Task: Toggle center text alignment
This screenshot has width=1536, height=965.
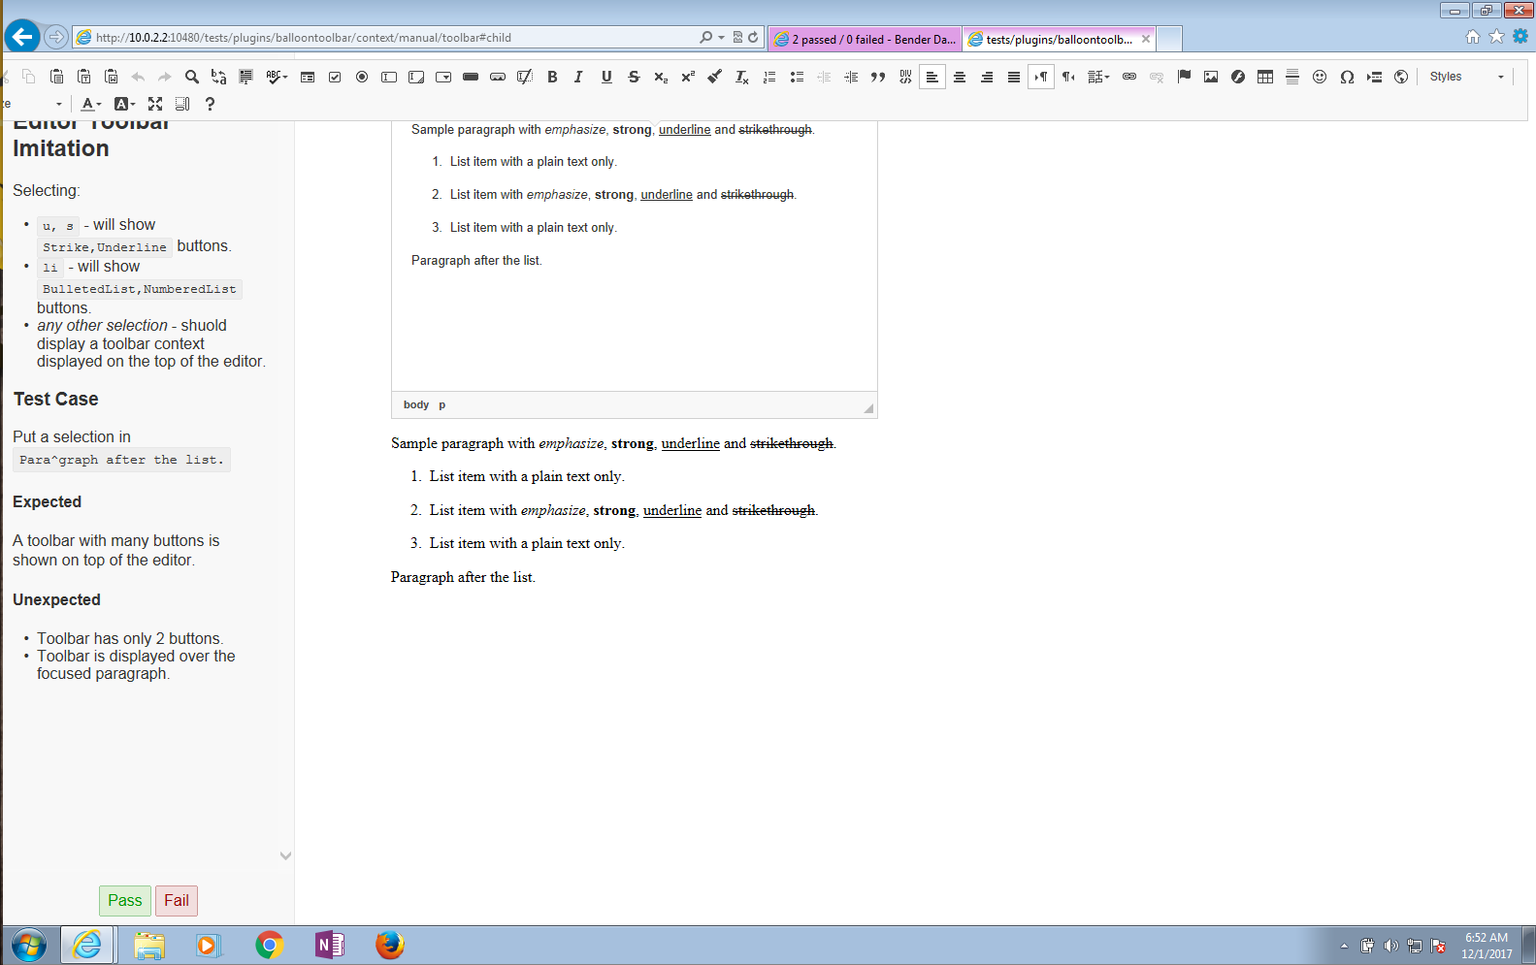Action: coord(960,77)
